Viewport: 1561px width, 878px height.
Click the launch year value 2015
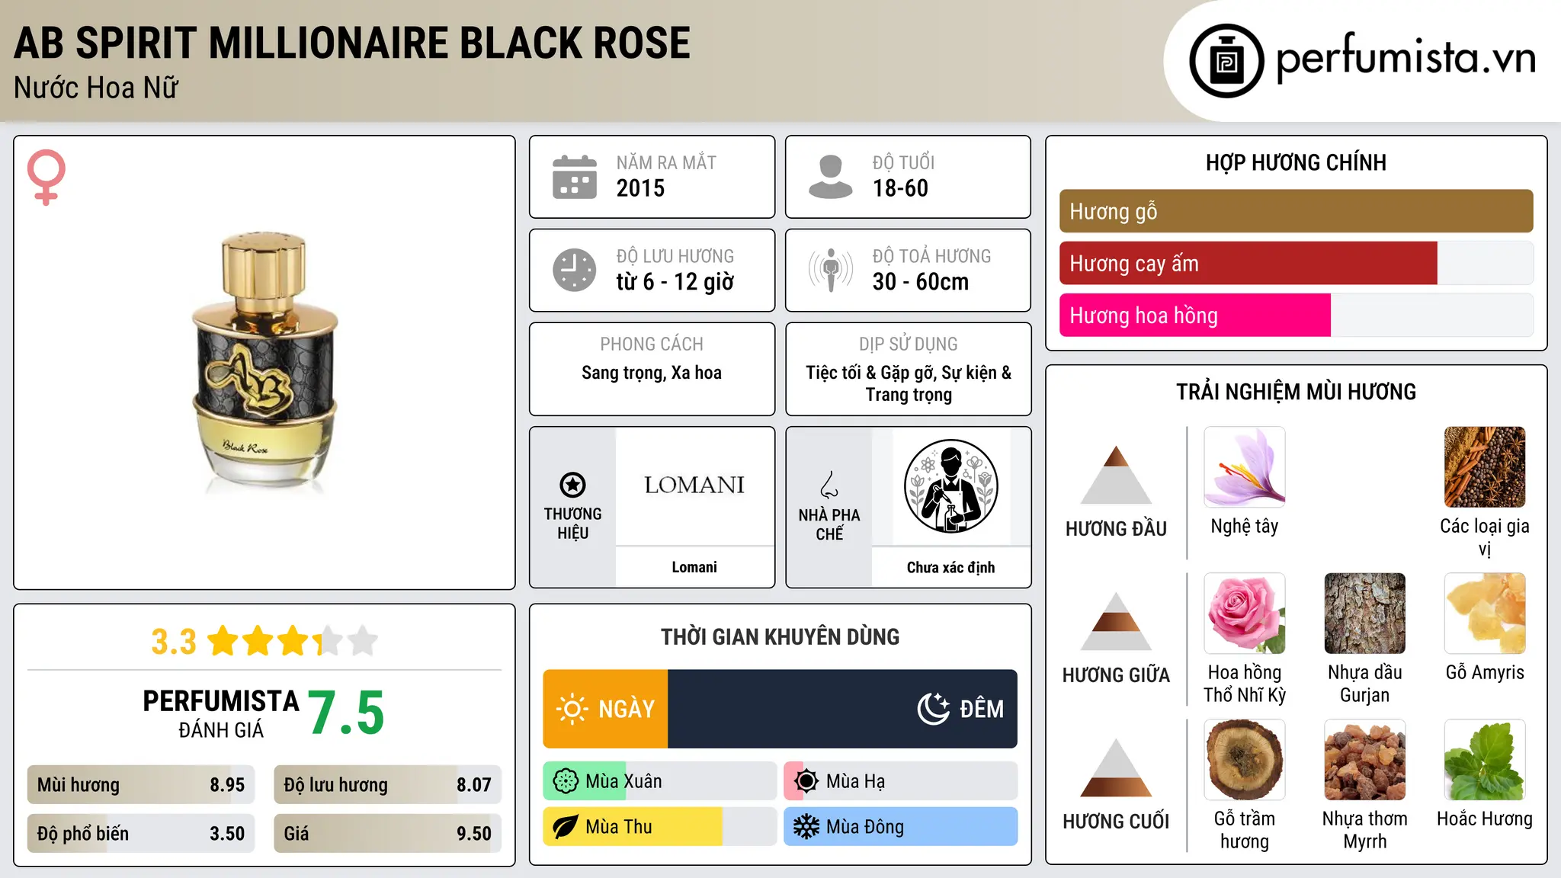pyautogui.click(x=640, y=188)
